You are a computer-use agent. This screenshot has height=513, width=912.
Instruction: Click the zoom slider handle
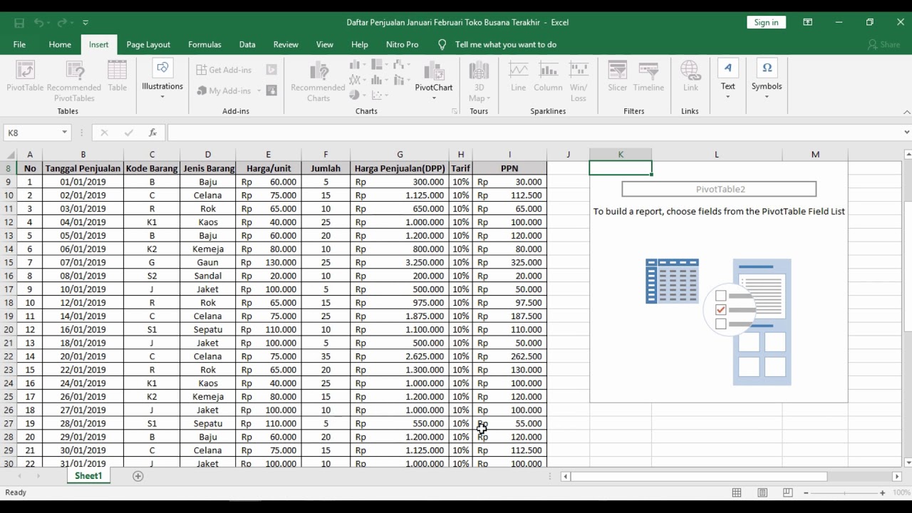pyautogui.click(x=845, y=492)
